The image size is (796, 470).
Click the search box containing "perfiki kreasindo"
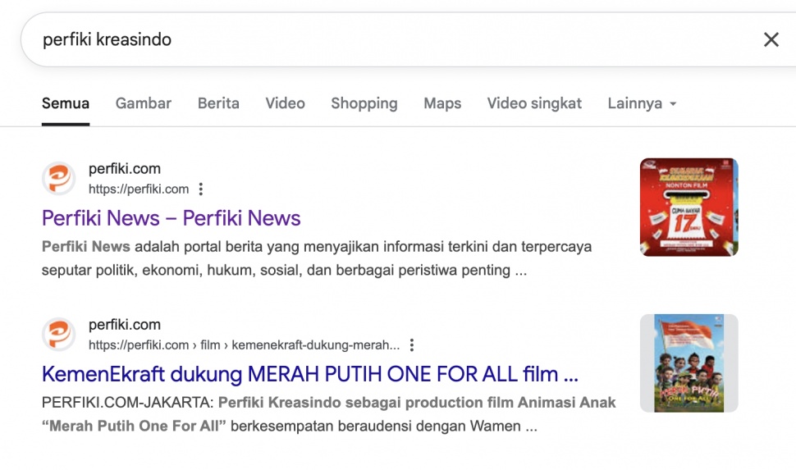point(369,39)
